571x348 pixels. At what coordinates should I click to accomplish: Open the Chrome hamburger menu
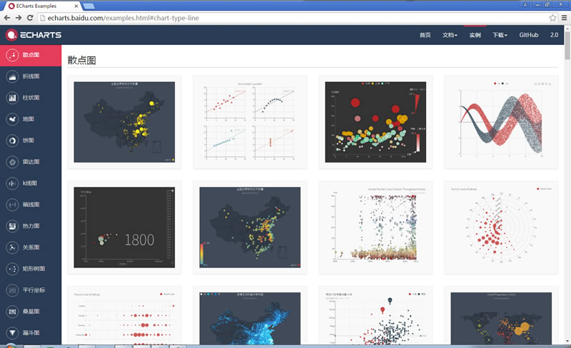563,18
